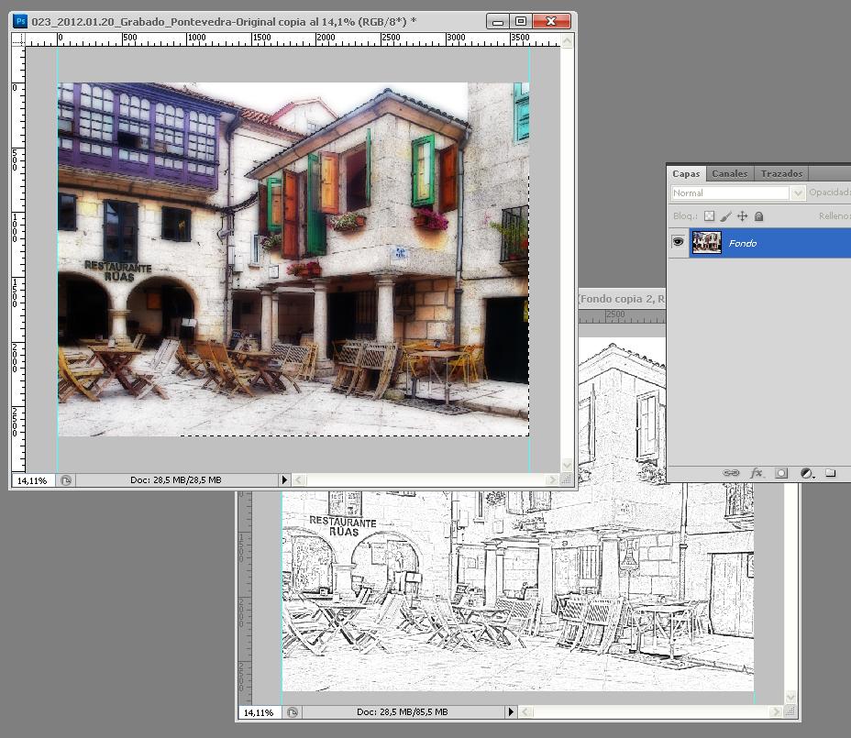Select the Fondo layer thumbnail

point(706,243)
